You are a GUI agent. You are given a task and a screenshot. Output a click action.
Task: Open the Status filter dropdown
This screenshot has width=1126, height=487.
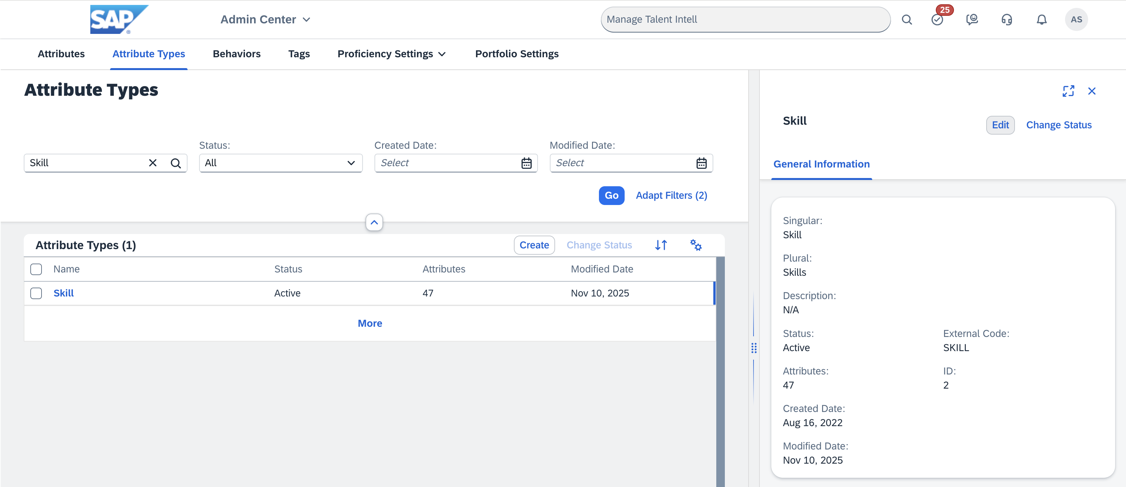(280, 163)
